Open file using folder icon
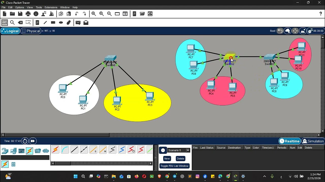Image resolution: width=325 pixels, height=182 pixels. (x=12, y=14)
